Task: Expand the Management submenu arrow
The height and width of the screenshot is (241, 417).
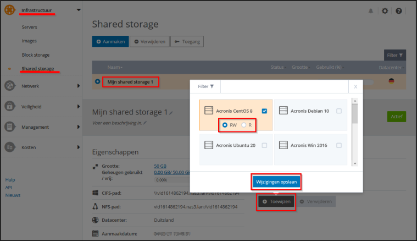Action: click(79, 127)
